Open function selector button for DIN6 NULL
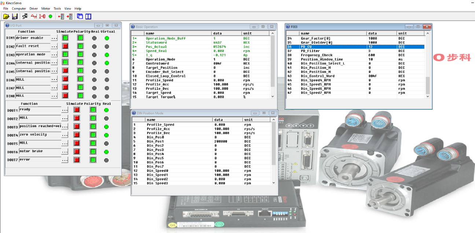The image size is (475, 233). [54, 79]
